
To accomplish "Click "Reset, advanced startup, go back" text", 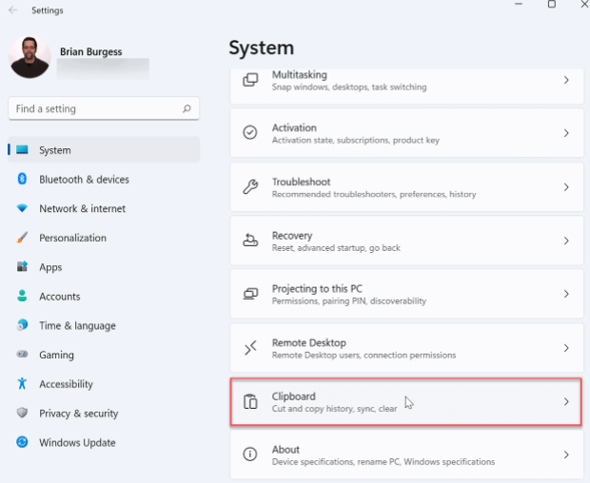I will tap(336, 248).
